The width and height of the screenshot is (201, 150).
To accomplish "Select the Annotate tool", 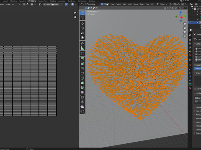I will tap(82, 43).
